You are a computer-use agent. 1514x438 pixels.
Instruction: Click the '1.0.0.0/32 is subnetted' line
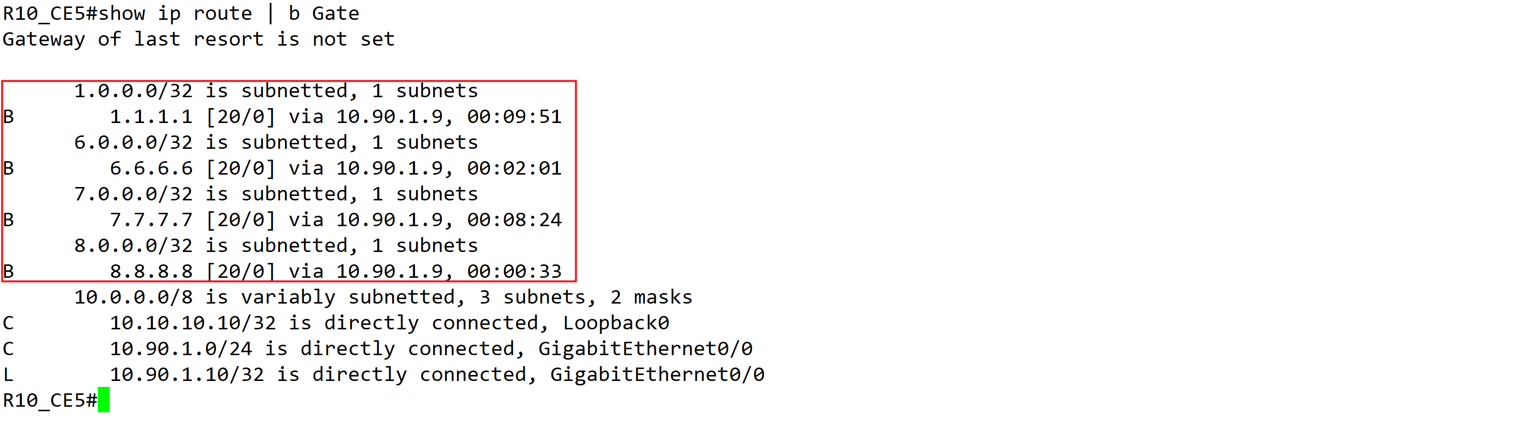tap(276, 91)
